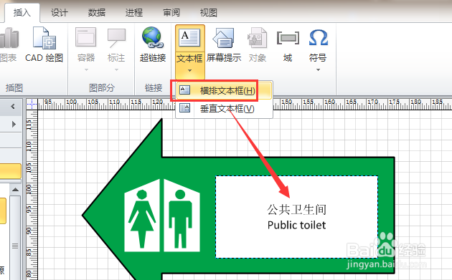Insert a 超链接 hyperlink
This screenshot has height=280, width=452.
tap(153, 44)
